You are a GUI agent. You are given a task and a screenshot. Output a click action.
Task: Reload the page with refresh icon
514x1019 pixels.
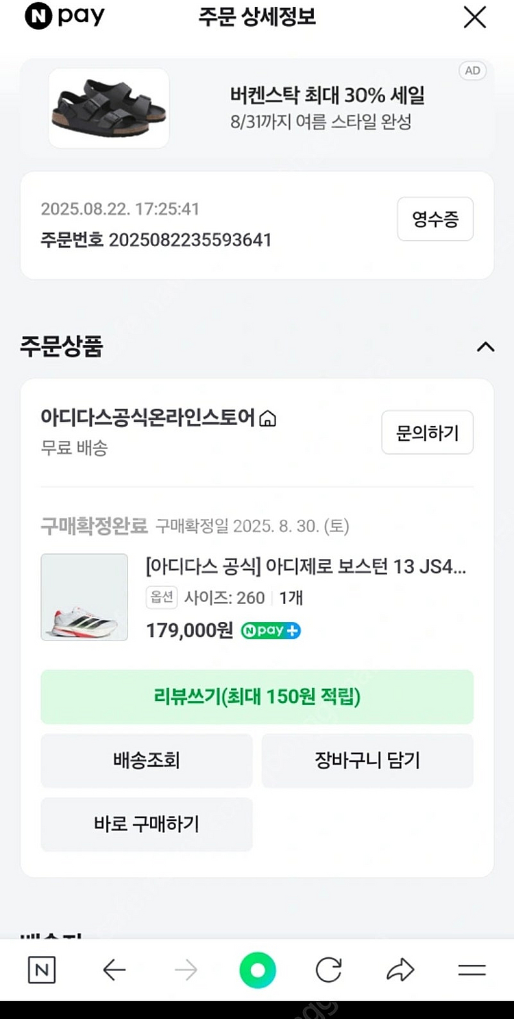point(328,970)
